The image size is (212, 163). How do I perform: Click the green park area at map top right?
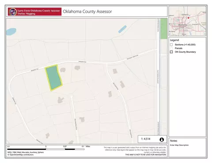164,29
